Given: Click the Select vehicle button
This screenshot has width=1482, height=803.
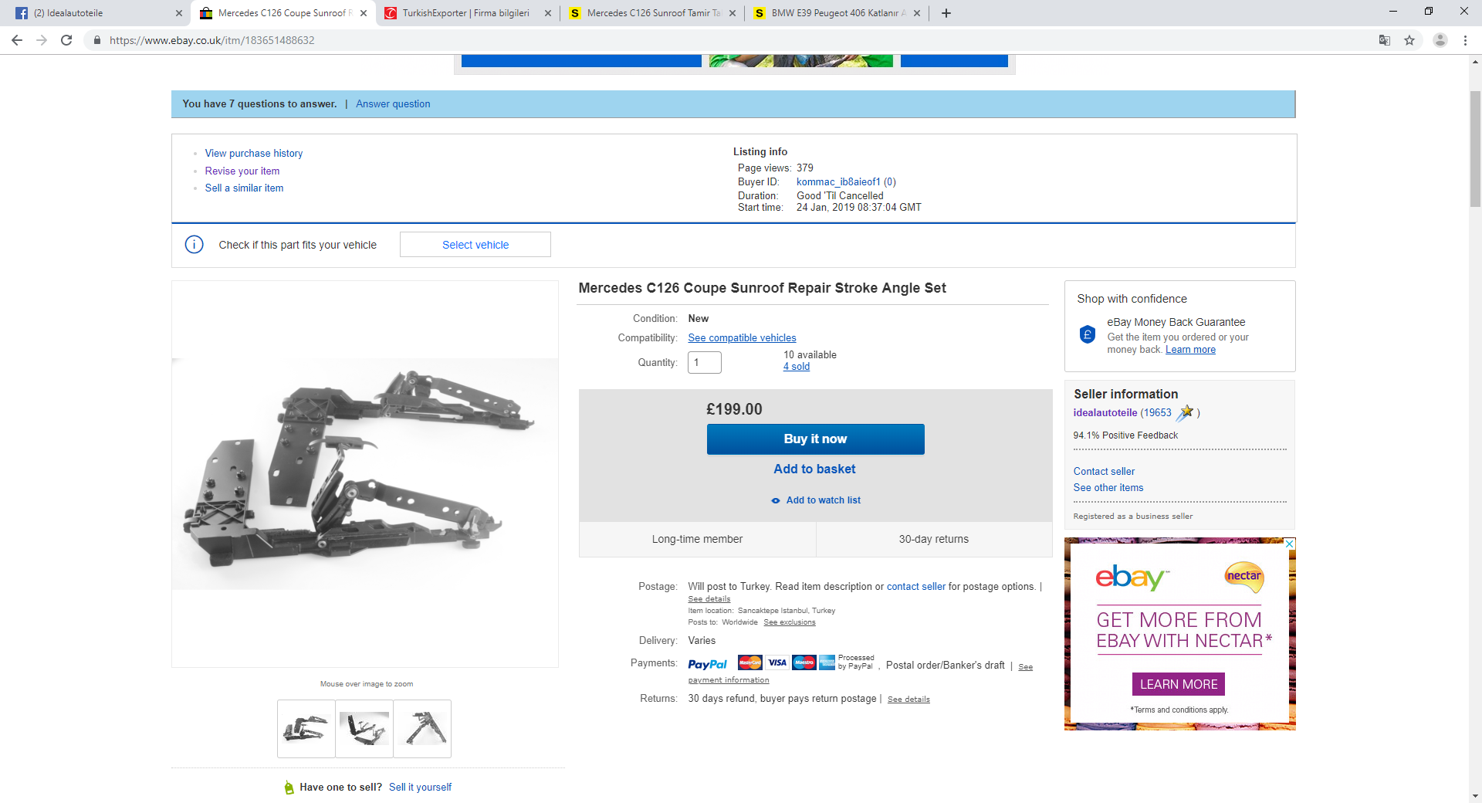Looking at the screenshot, I should pyautogui.click(x=475, y=245).
